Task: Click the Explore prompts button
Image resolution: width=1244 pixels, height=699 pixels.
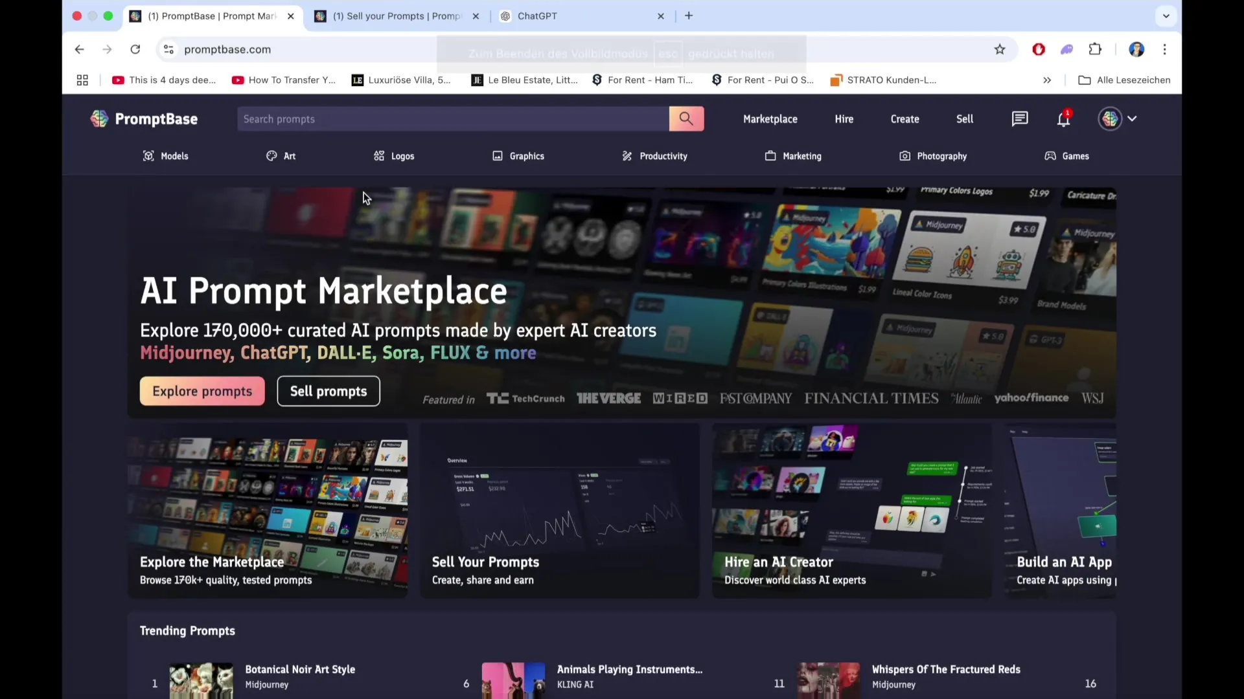Action: (202, 391)
